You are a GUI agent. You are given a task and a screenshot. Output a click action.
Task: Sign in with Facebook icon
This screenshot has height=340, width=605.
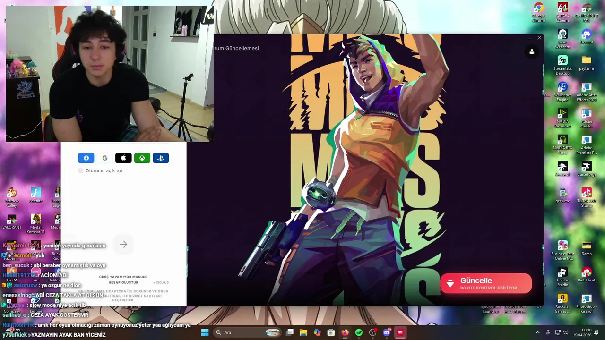point(86,158)
